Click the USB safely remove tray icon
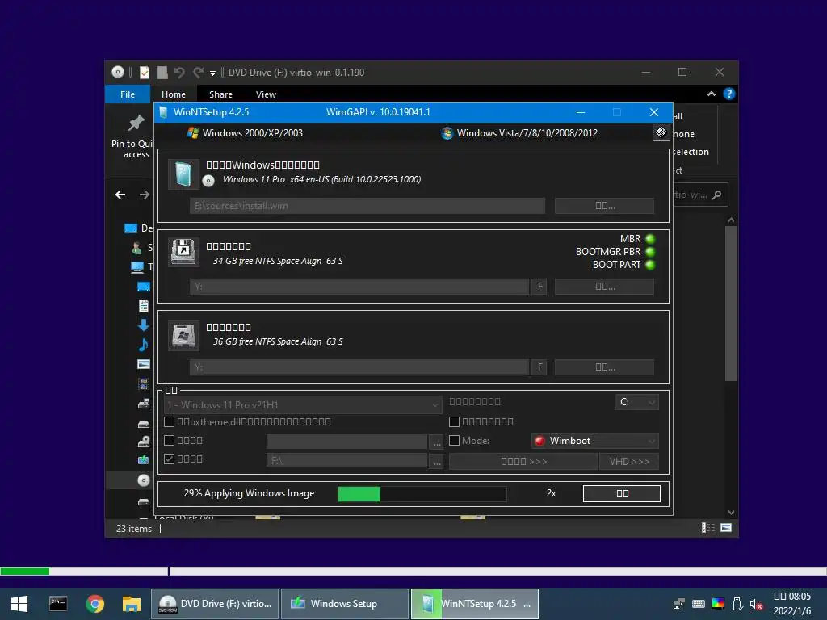This screenshot has height=620, width=827. [x=737, y=604]
